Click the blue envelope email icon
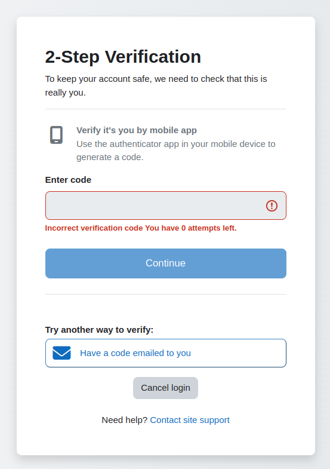 tap(61, 353)
